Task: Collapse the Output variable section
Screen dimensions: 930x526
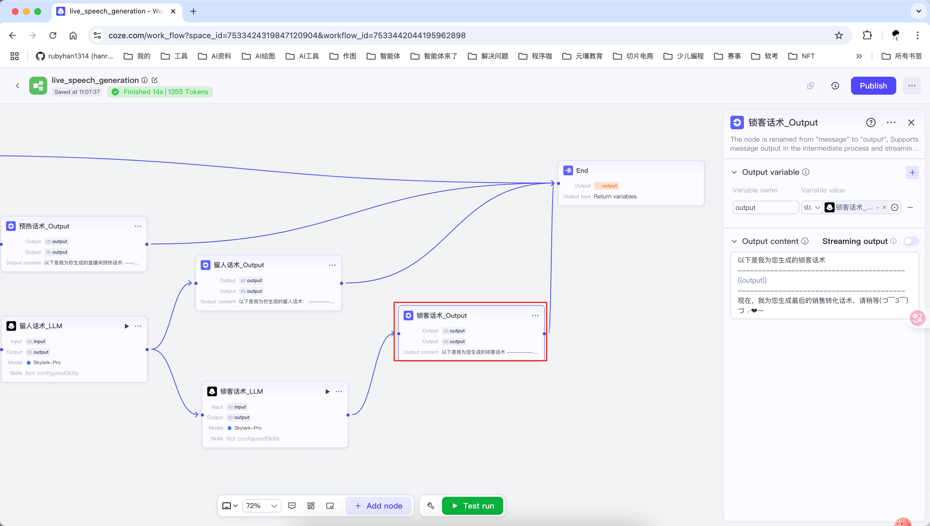Action: pos(734,172)
